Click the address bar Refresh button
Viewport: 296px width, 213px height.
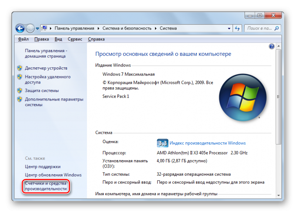tap(237, 28)
